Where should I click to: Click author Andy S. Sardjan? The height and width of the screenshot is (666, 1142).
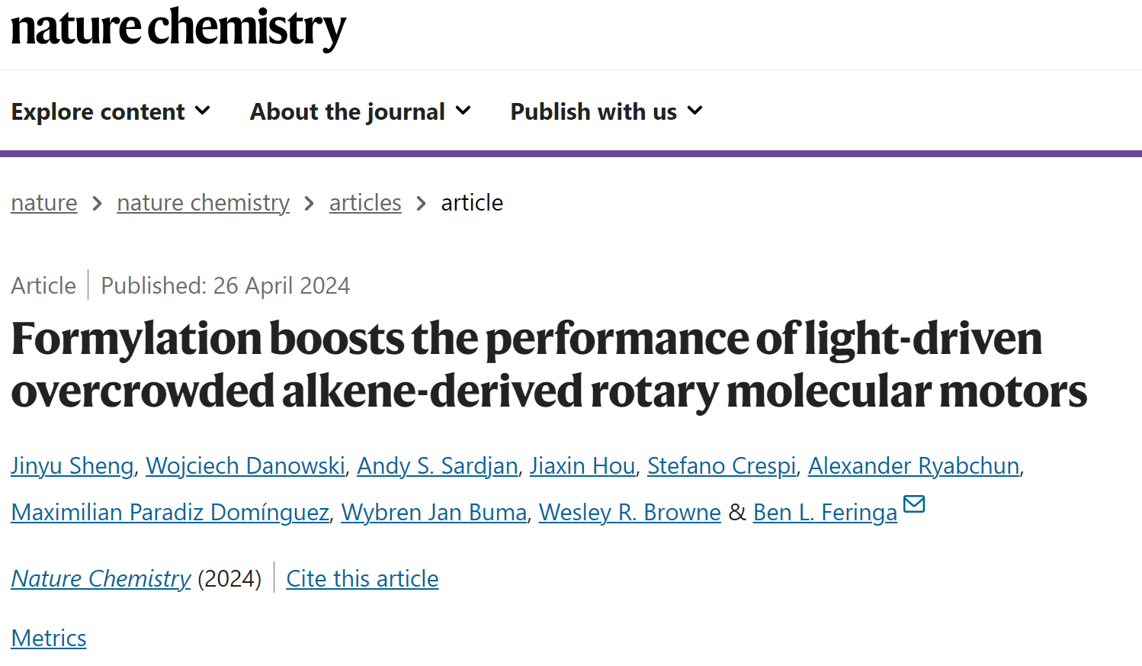click(438, 466)
